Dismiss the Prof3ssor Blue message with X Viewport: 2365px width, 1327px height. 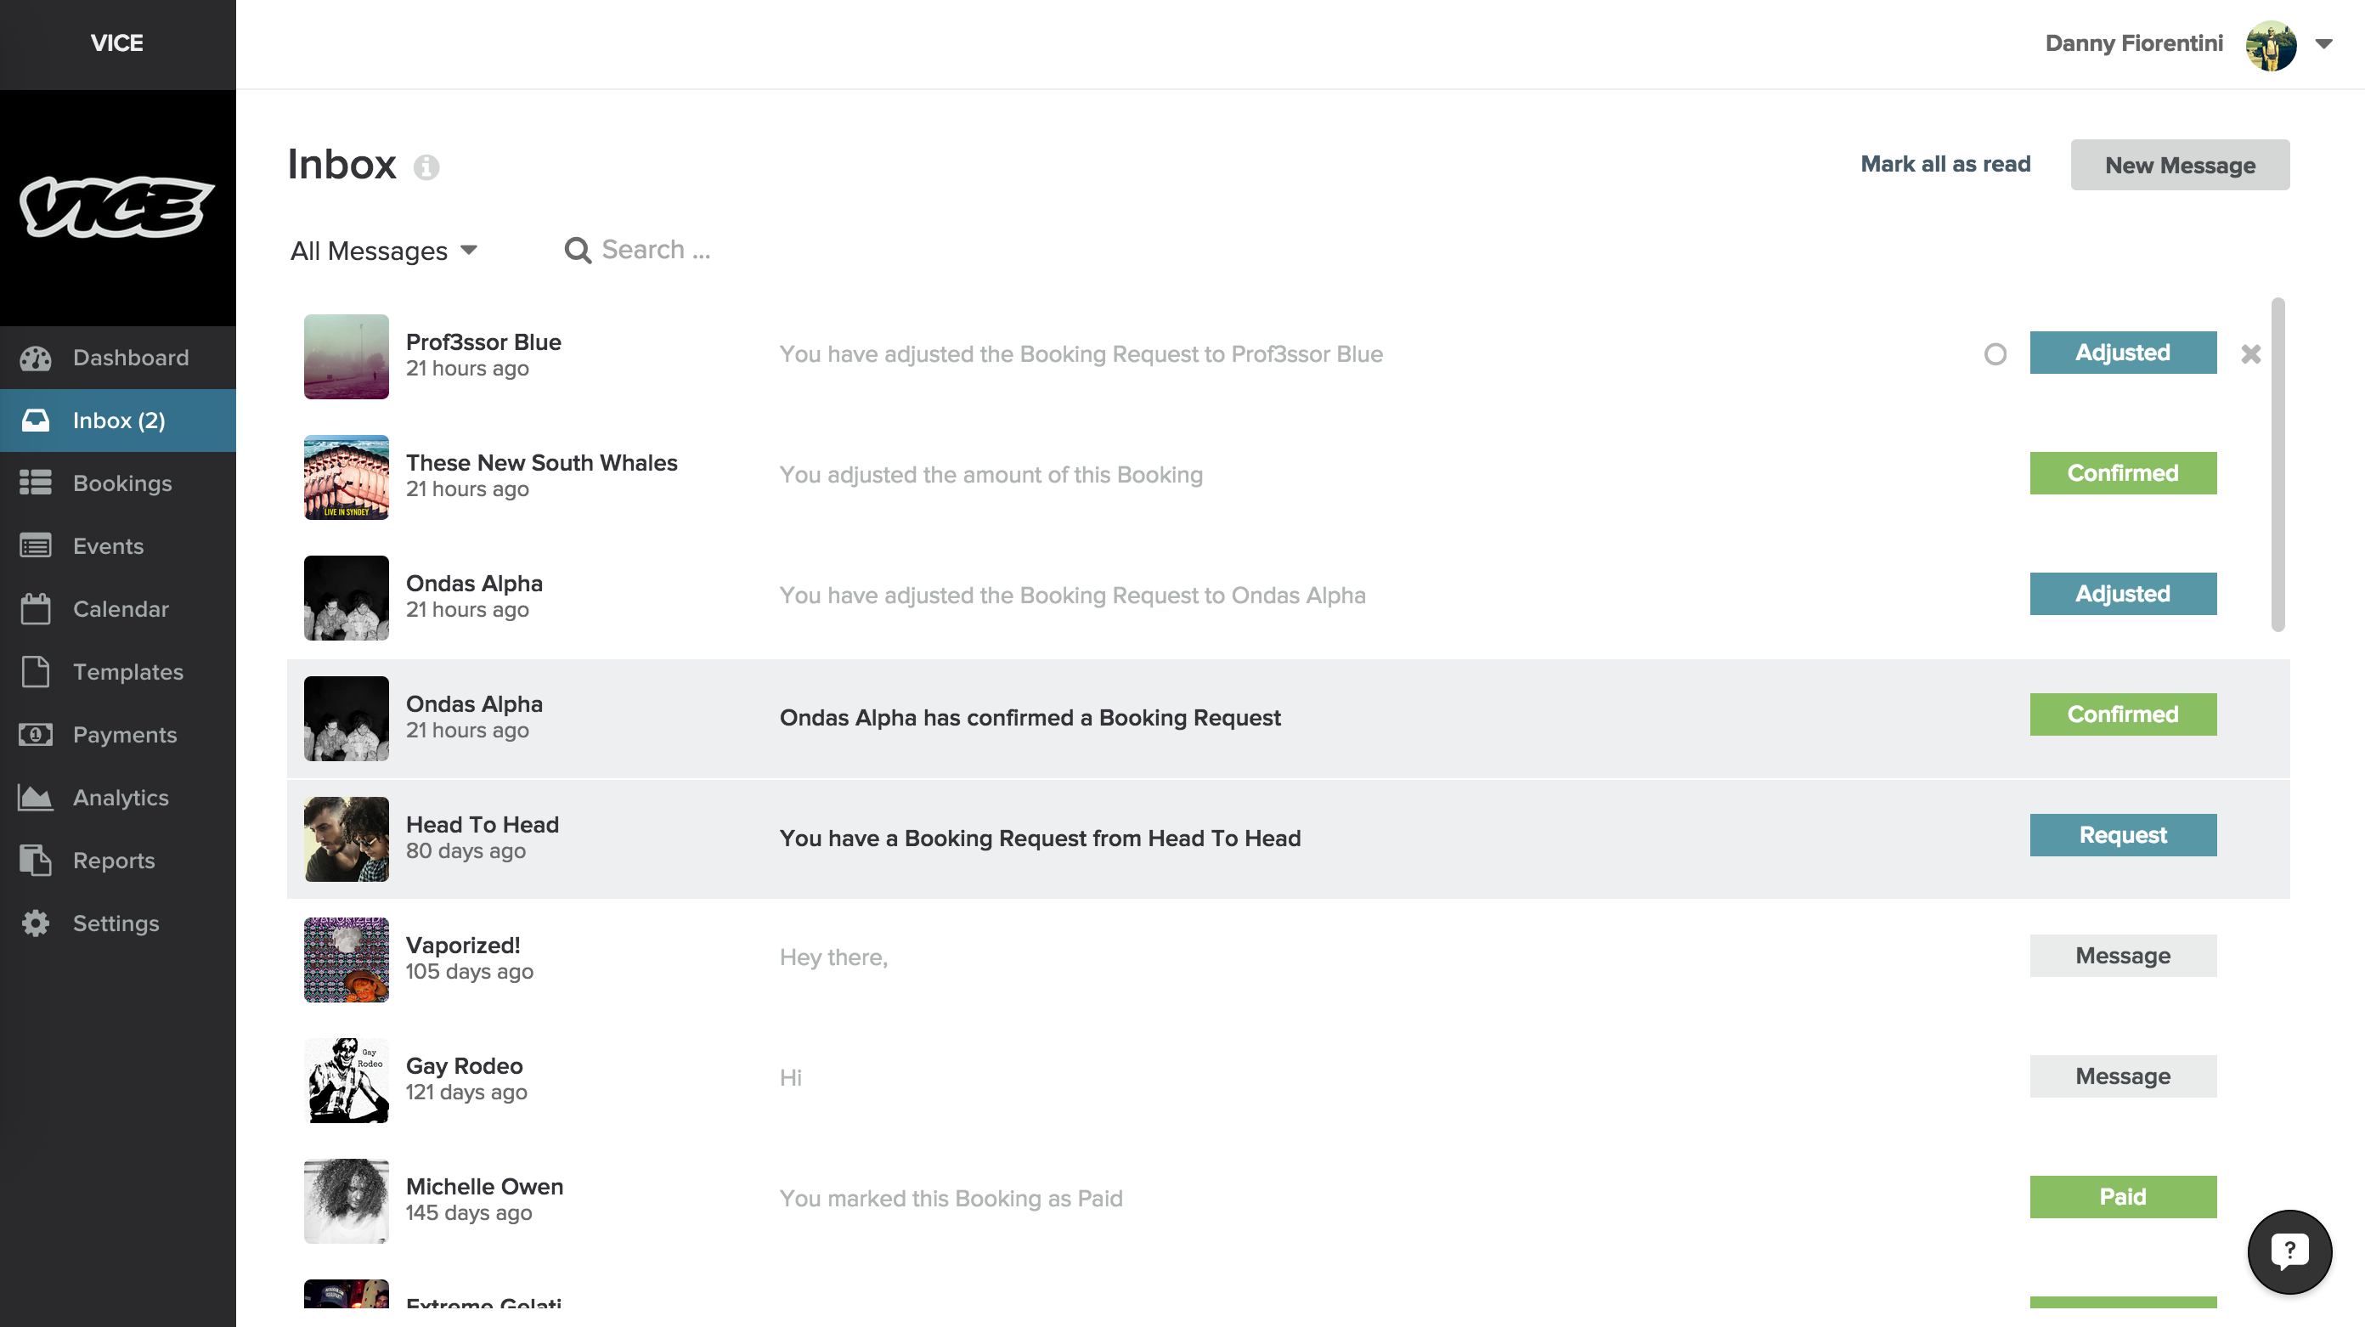pos(2250,353)
